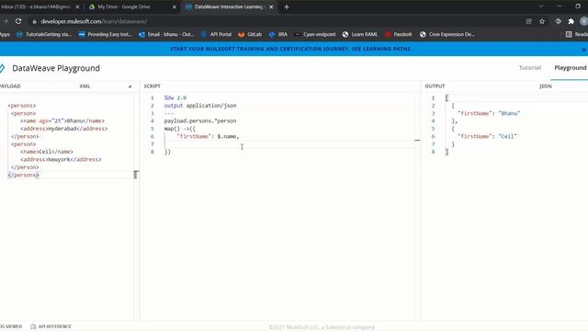
Task: Click the 'output application/json' script line
Action: tap(200, 106)
